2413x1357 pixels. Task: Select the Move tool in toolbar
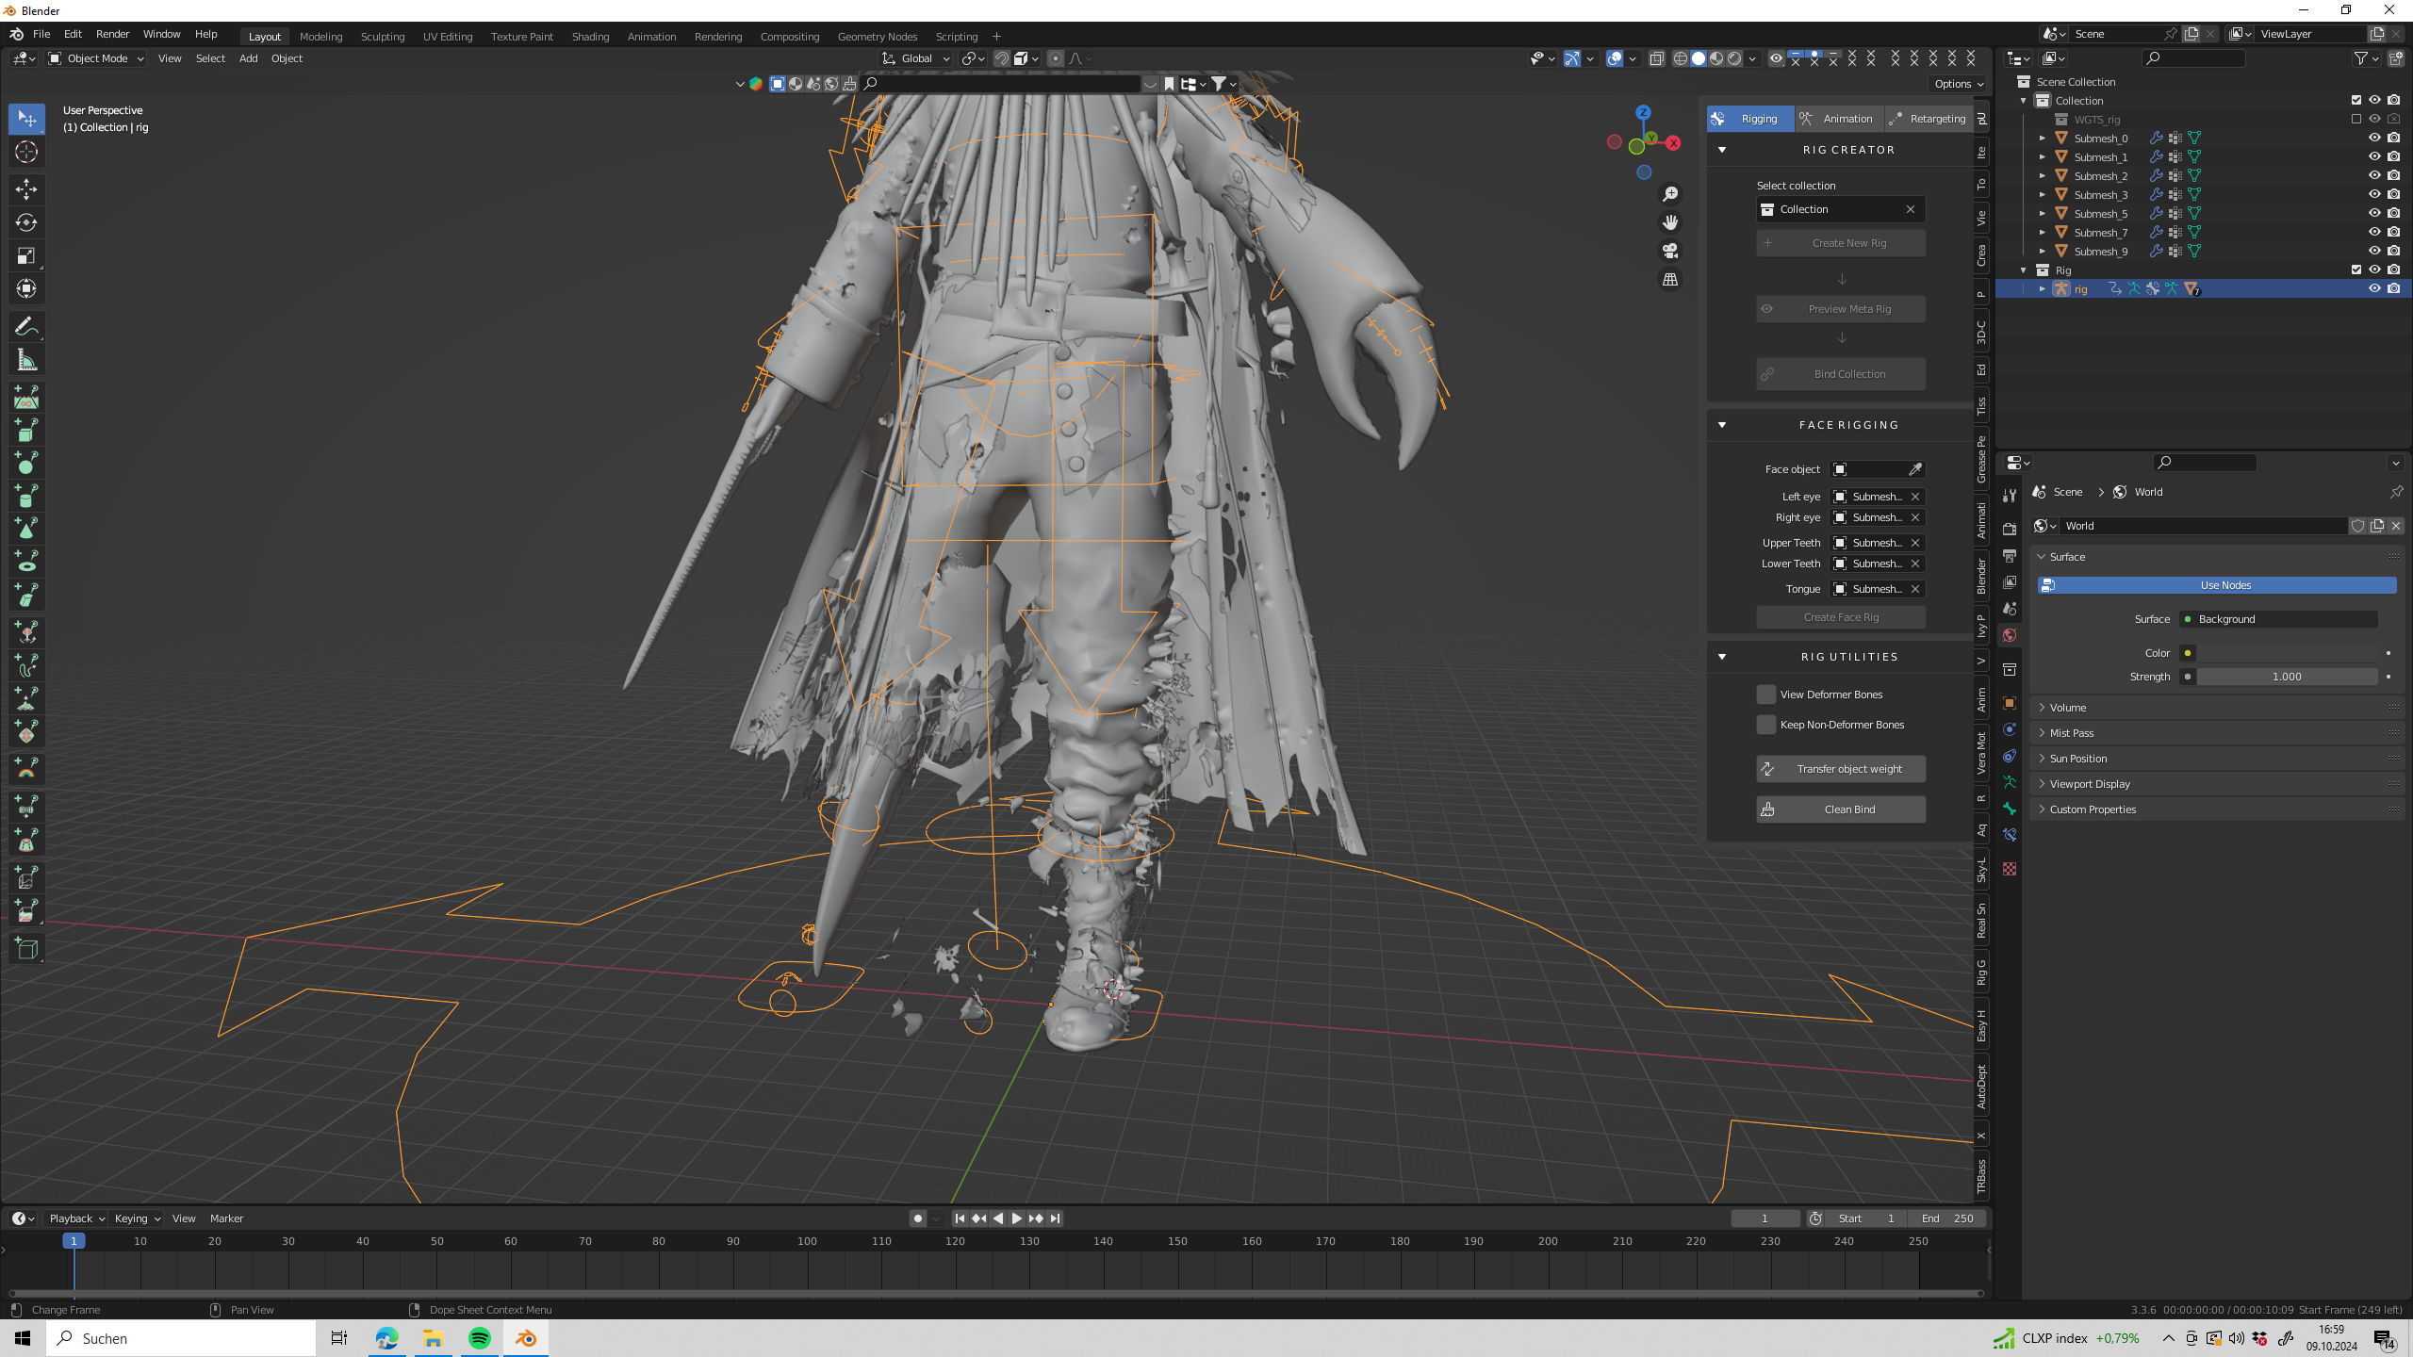(26, 188)
